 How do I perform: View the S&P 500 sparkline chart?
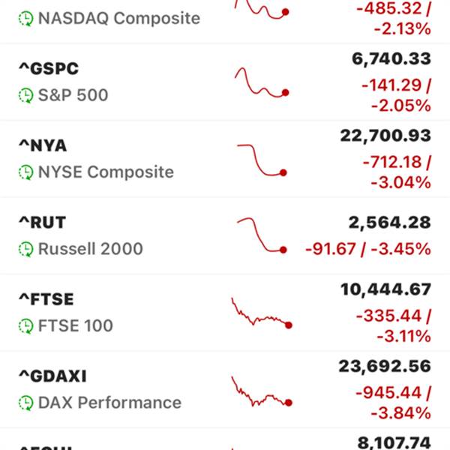262,82
